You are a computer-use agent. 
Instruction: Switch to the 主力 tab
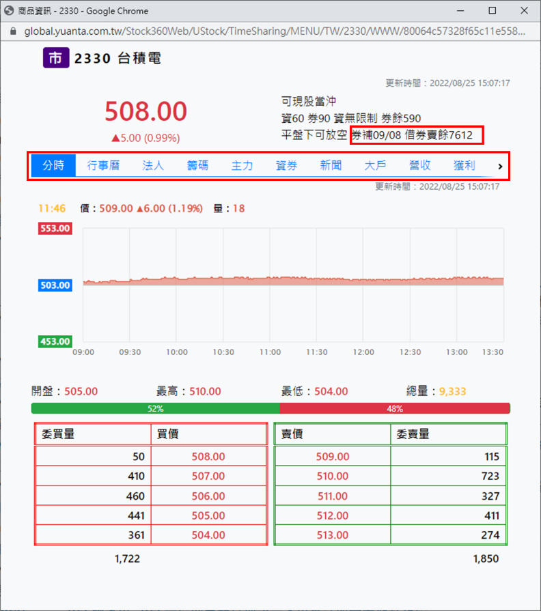[242, 165]
